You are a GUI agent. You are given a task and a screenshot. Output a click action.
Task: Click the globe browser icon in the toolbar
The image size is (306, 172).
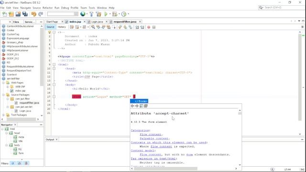coord(83,14)
